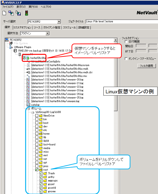Click the File System plugin icon
This screenshot has height=194, width=158.
point(11,43)
